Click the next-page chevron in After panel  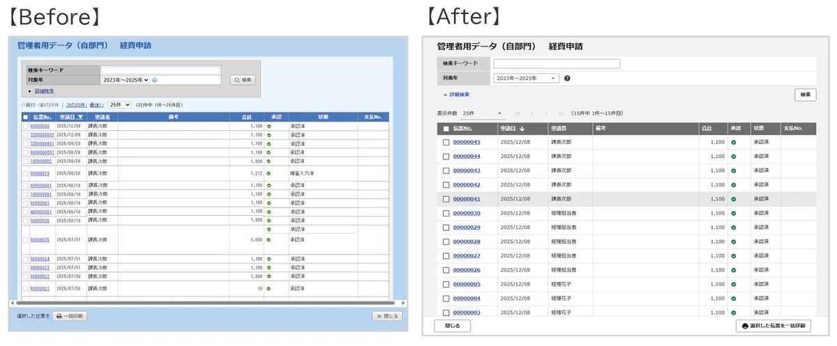coord(548,113)
